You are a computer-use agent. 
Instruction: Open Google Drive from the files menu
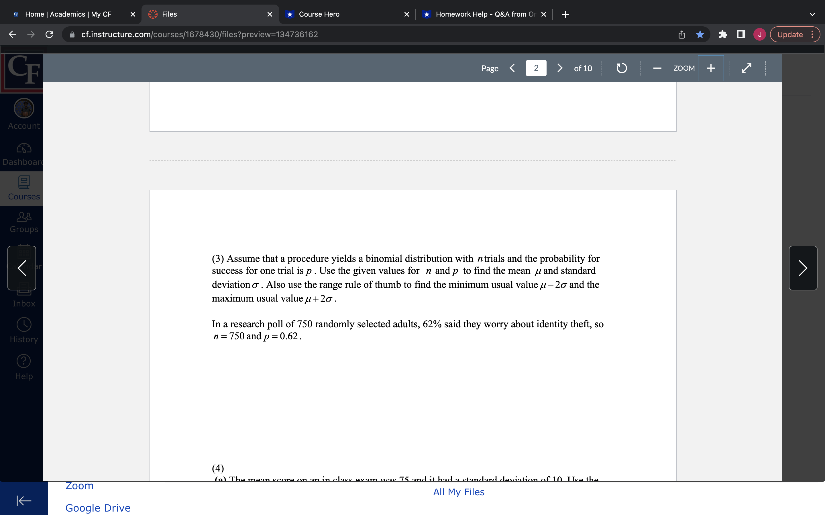click(x=98, y=508)
